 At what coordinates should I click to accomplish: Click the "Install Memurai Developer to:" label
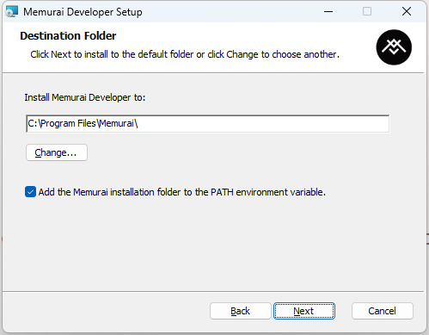click(85, 97)
